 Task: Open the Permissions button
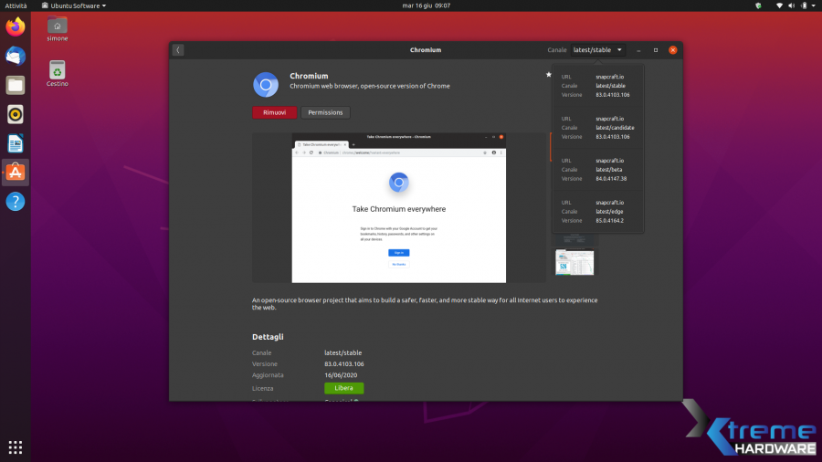[x=325, y=112]
